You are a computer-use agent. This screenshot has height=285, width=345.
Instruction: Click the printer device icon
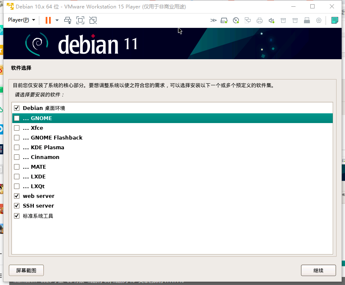coord(260,20)
